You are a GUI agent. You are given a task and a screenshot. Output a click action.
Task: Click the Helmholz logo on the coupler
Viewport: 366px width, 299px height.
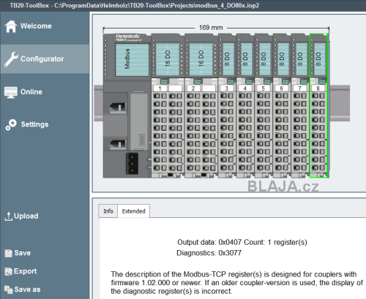pos(127,37)
